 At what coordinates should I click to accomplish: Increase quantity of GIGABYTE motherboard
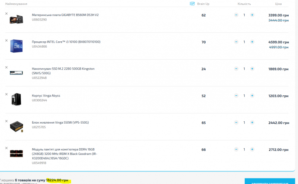point(252,15)
